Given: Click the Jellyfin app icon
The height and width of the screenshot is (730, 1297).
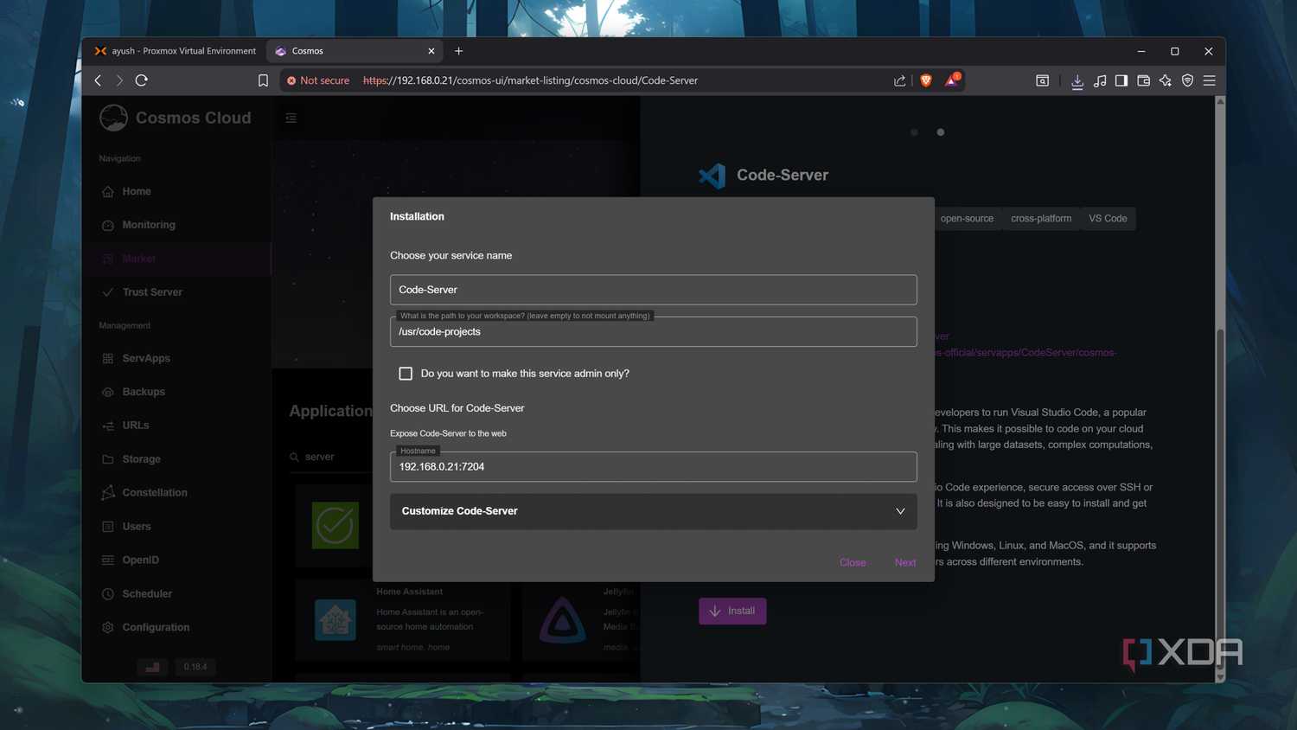Looking at the screenshot, I should click(x=563, y=619).
